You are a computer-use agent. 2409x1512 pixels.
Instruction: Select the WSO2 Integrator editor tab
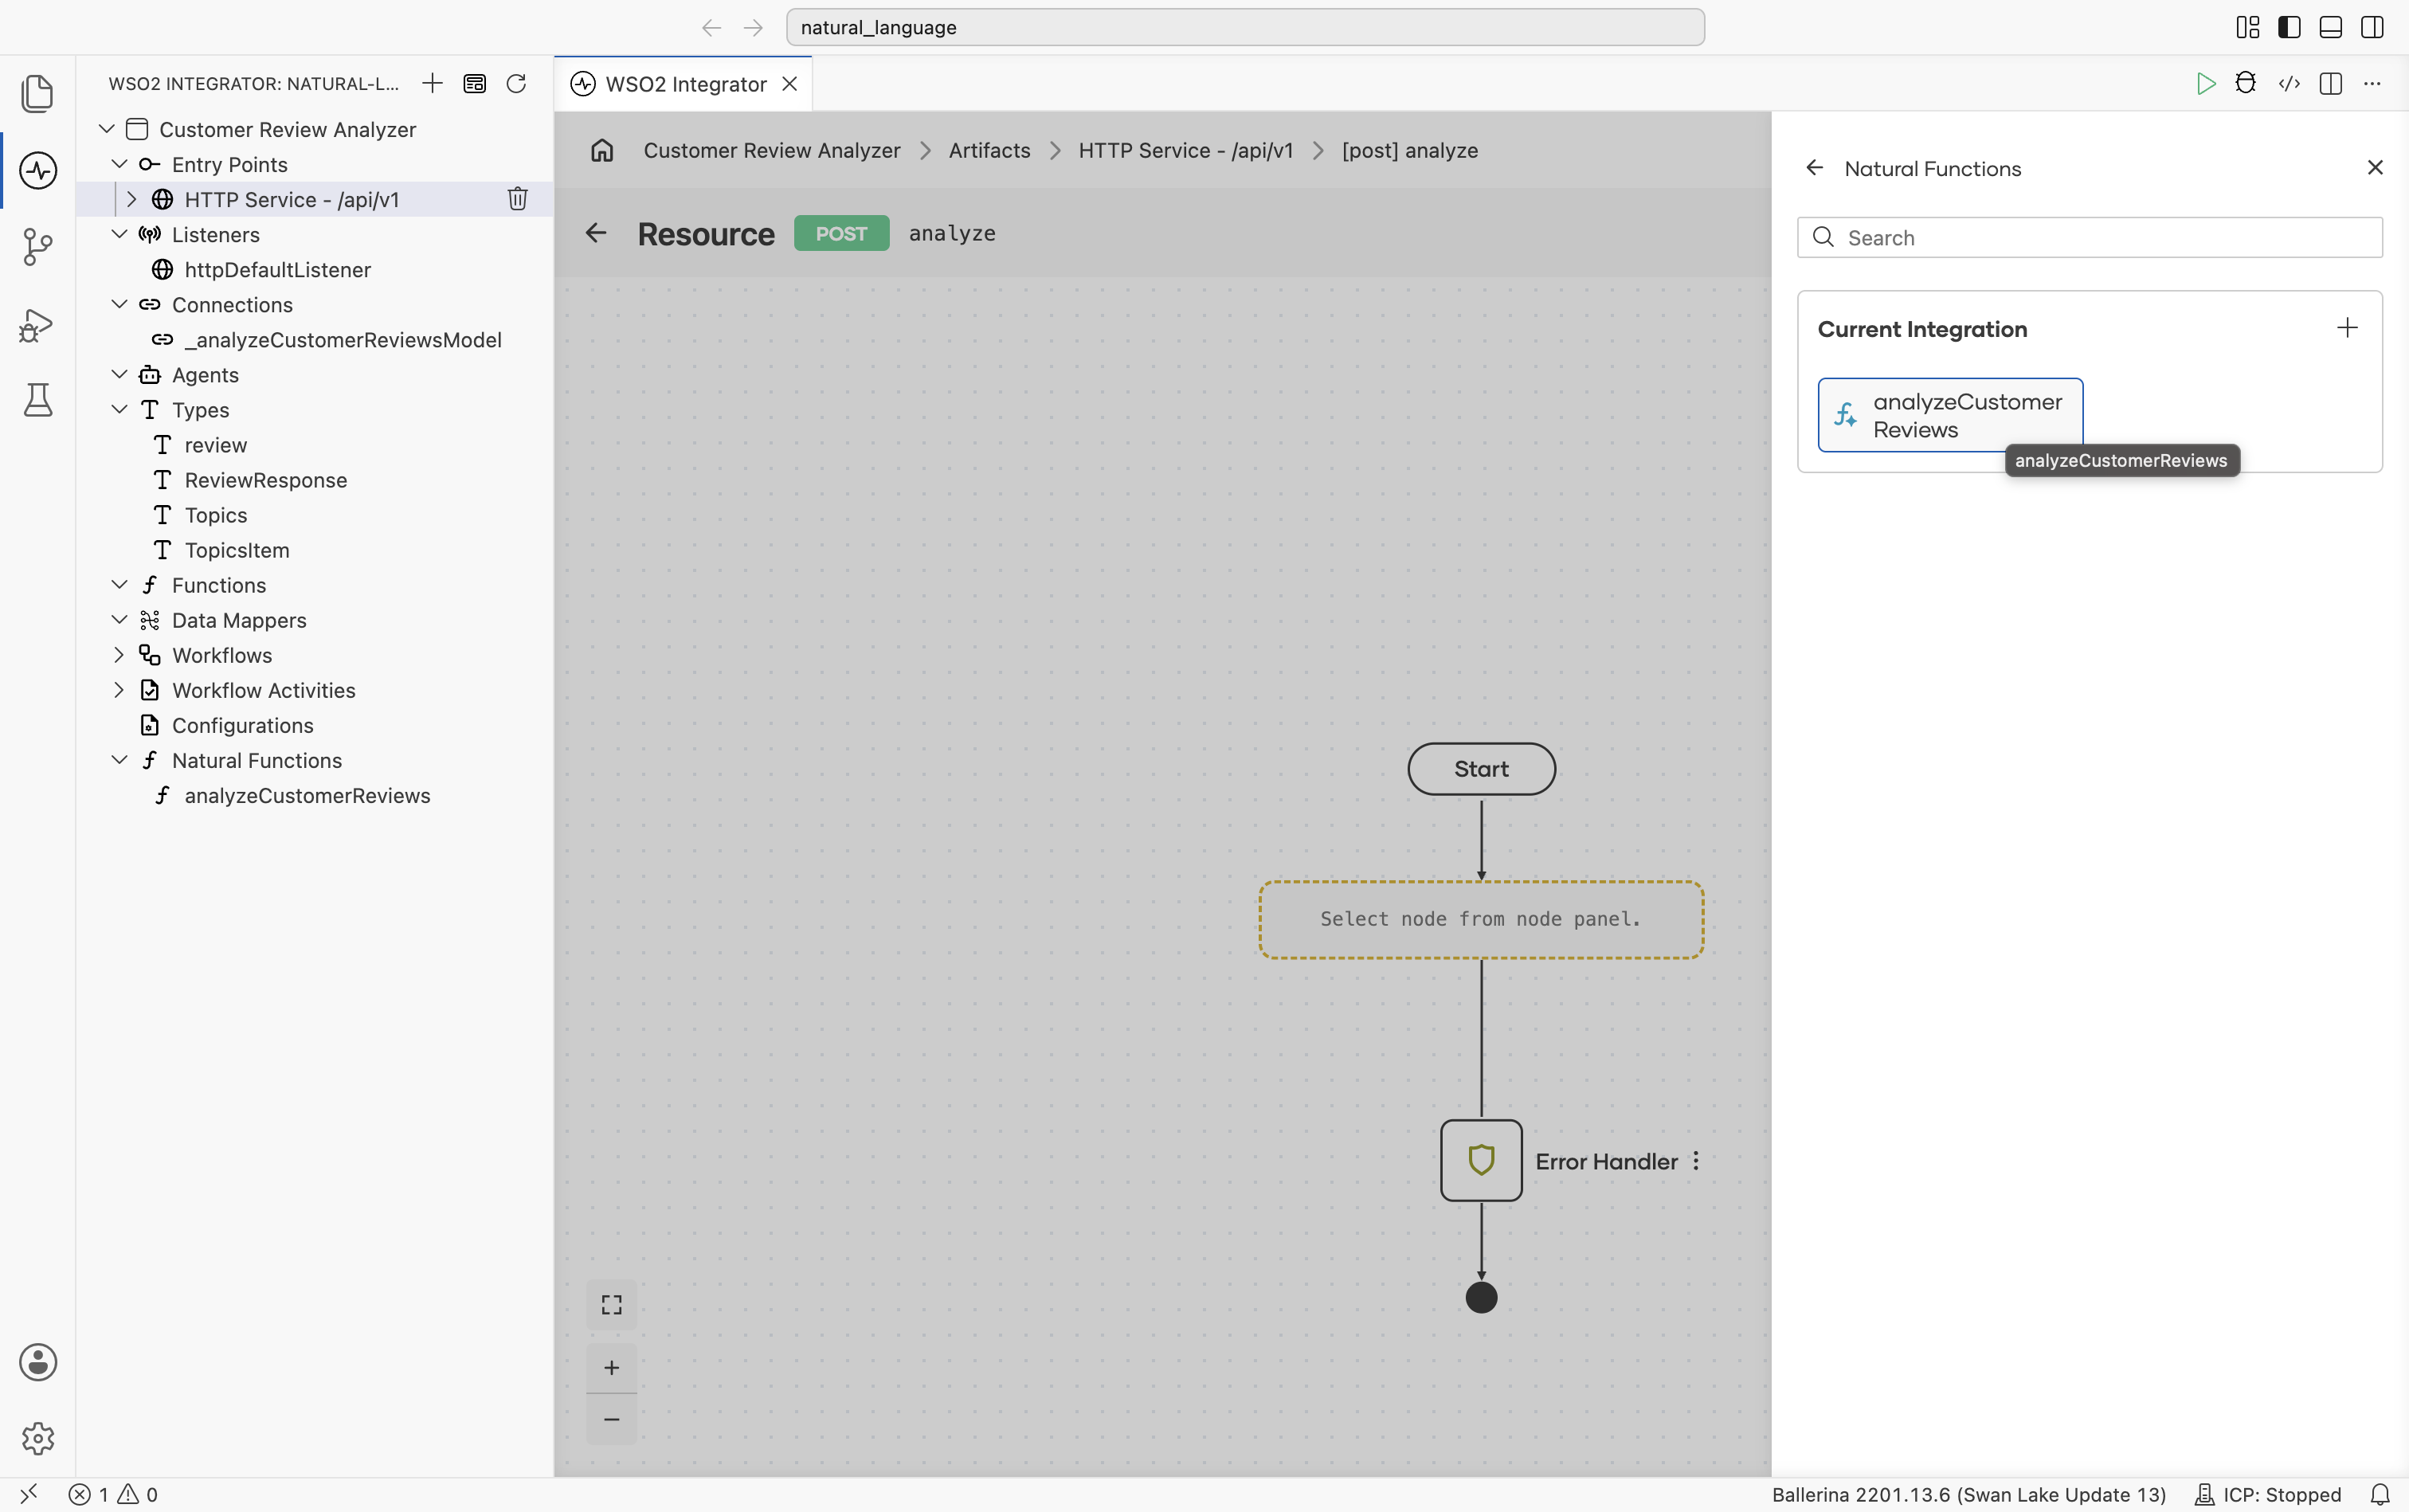coord(684,84)
